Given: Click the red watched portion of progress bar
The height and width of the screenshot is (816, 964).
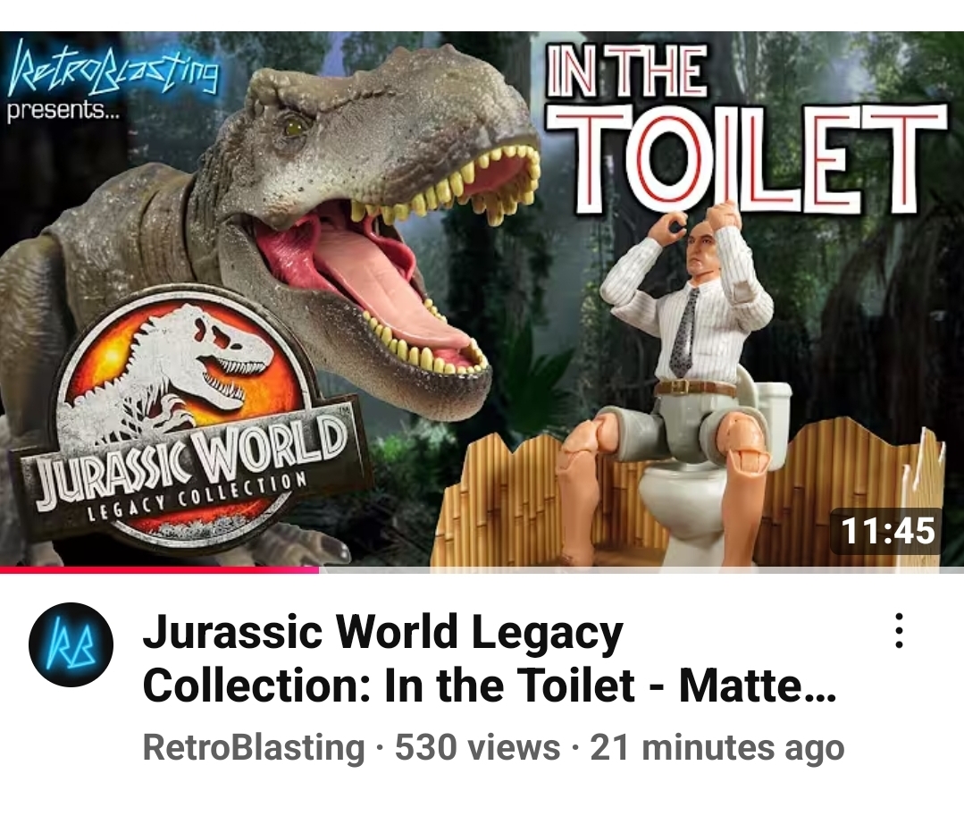Looking at the screenshot, I should pyautogui.click(x=159, y=570).
